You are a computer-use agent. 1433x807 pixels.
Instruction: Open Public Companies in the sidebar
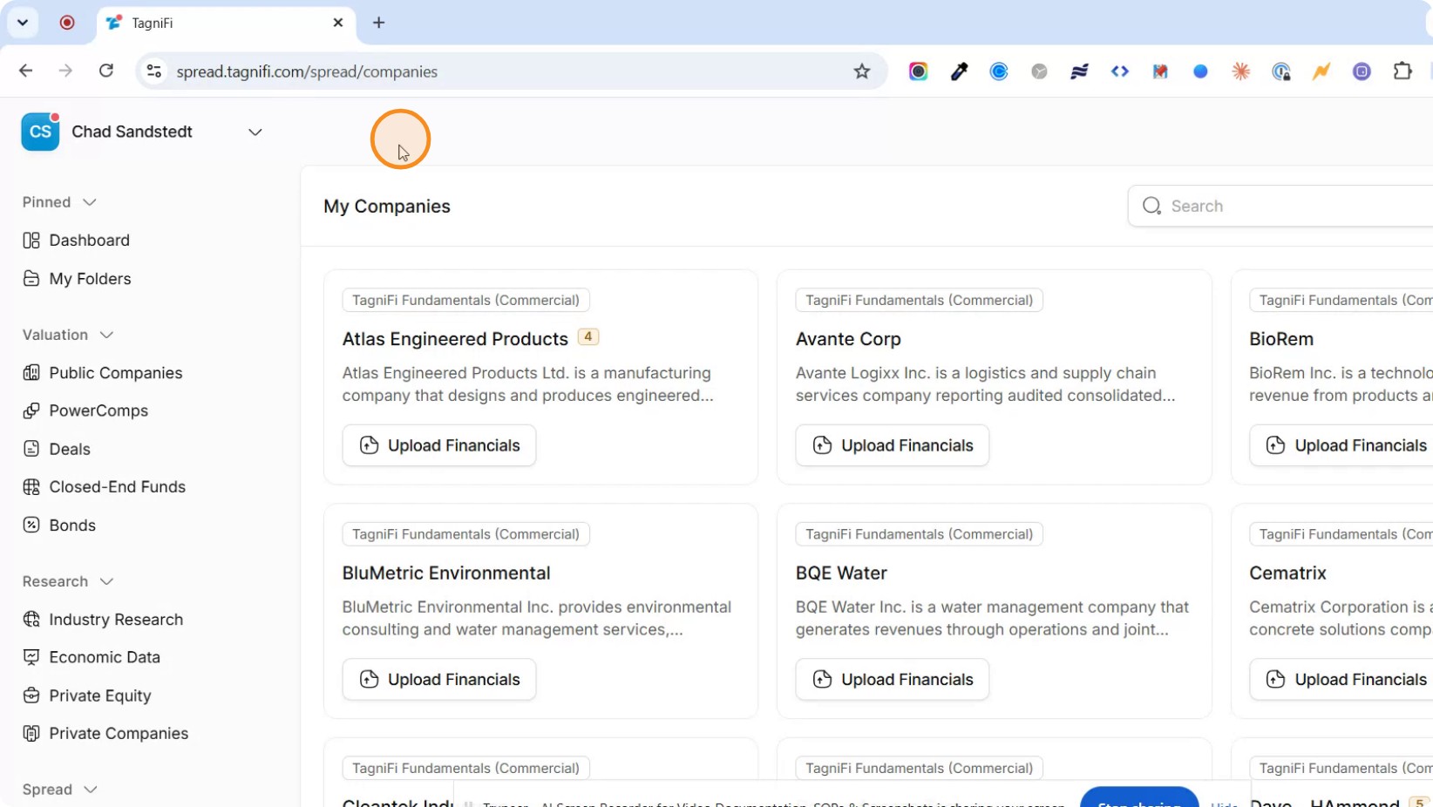pos(103,373)
